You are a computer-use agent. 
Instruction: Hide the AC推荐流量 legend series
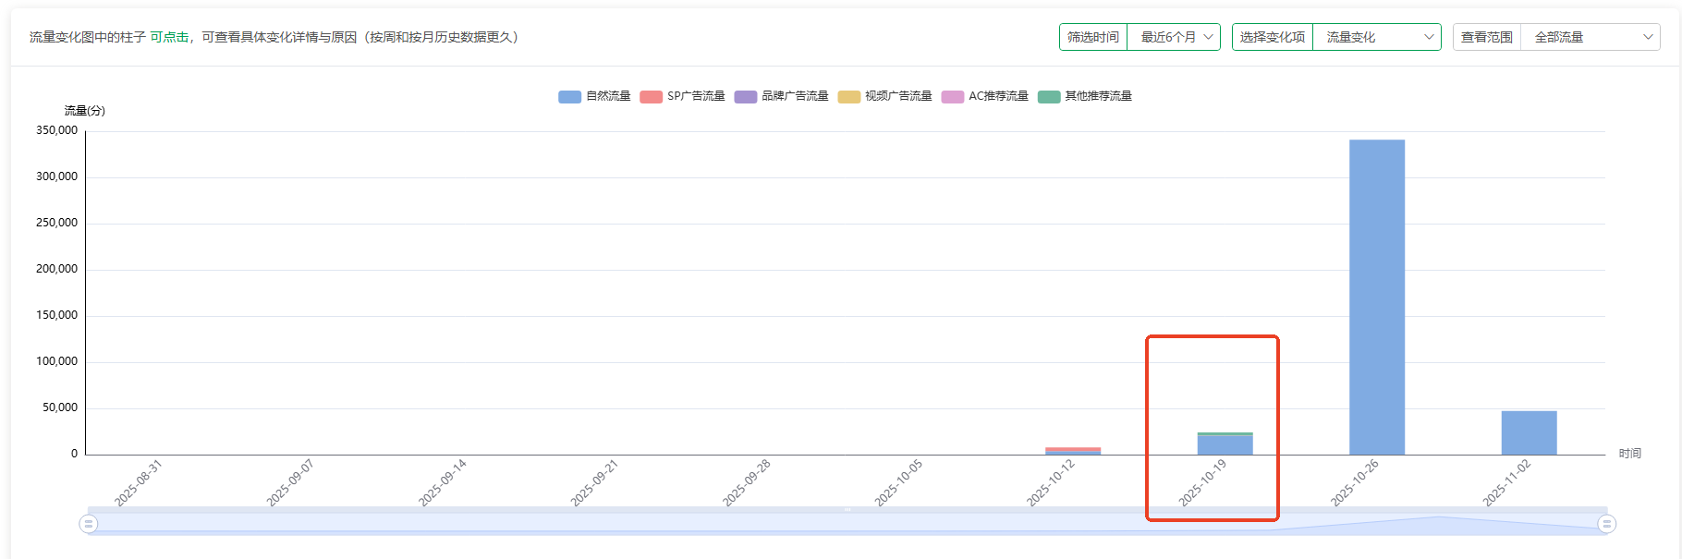(984, 96)
